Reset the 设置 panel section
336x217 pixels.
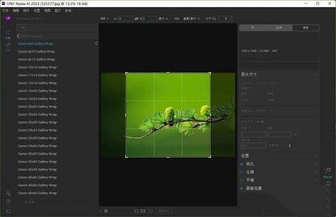click(x=316, y=156)
